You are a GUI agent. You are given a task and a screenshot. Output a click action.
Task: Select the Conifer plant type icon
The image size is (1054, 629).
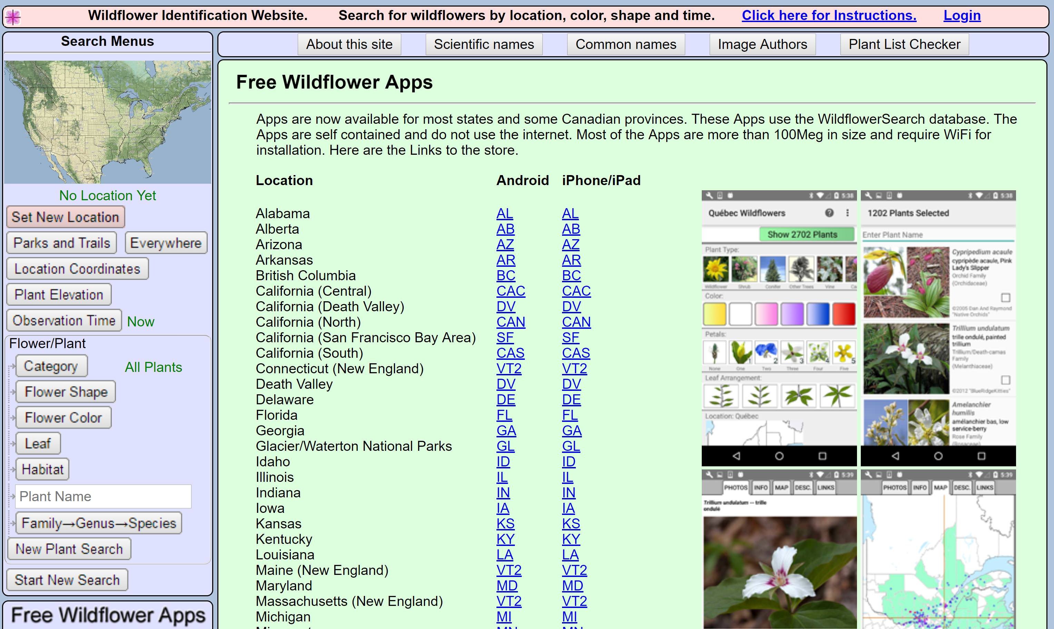tap(773, 269)
